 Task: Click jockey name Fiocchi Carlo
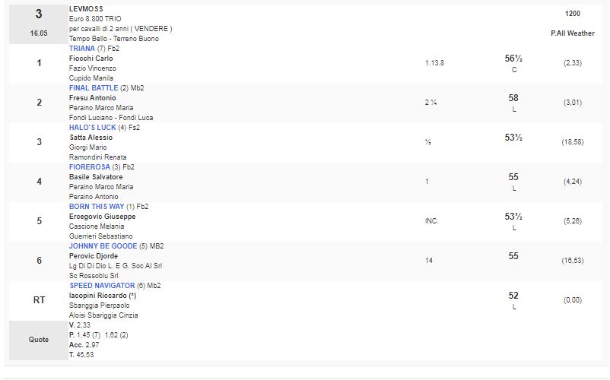click(x=91, y=59)
